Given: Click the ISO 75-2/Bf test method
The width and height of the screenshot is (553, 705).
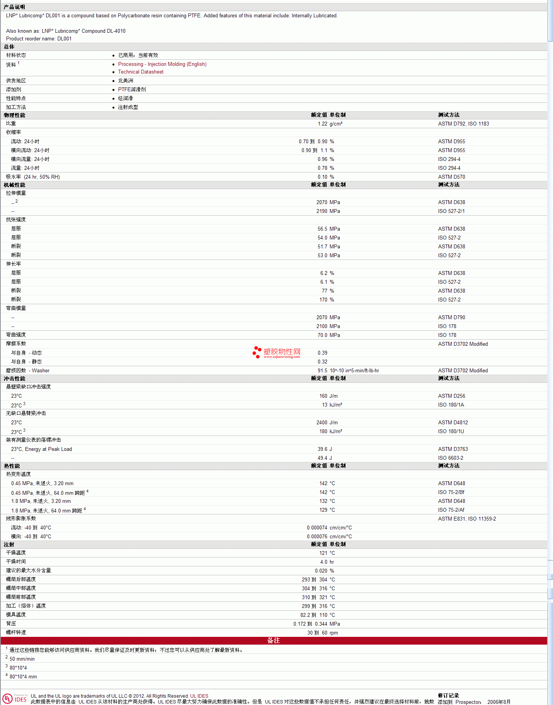Looking at the screenshot, I should tap(451, 492).
